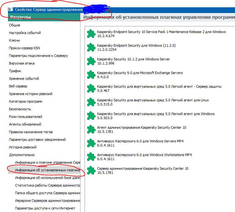Screen dimensions: 235x212
Task: Click the Легкий агент для Windows plugin icon
Action: pos(91,116)
